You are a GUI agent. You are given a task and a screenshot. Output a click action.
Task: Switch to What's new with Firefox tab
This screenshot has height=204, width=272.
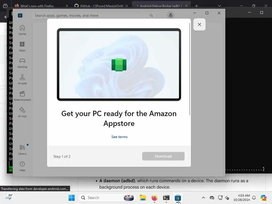tap(37, 6)
